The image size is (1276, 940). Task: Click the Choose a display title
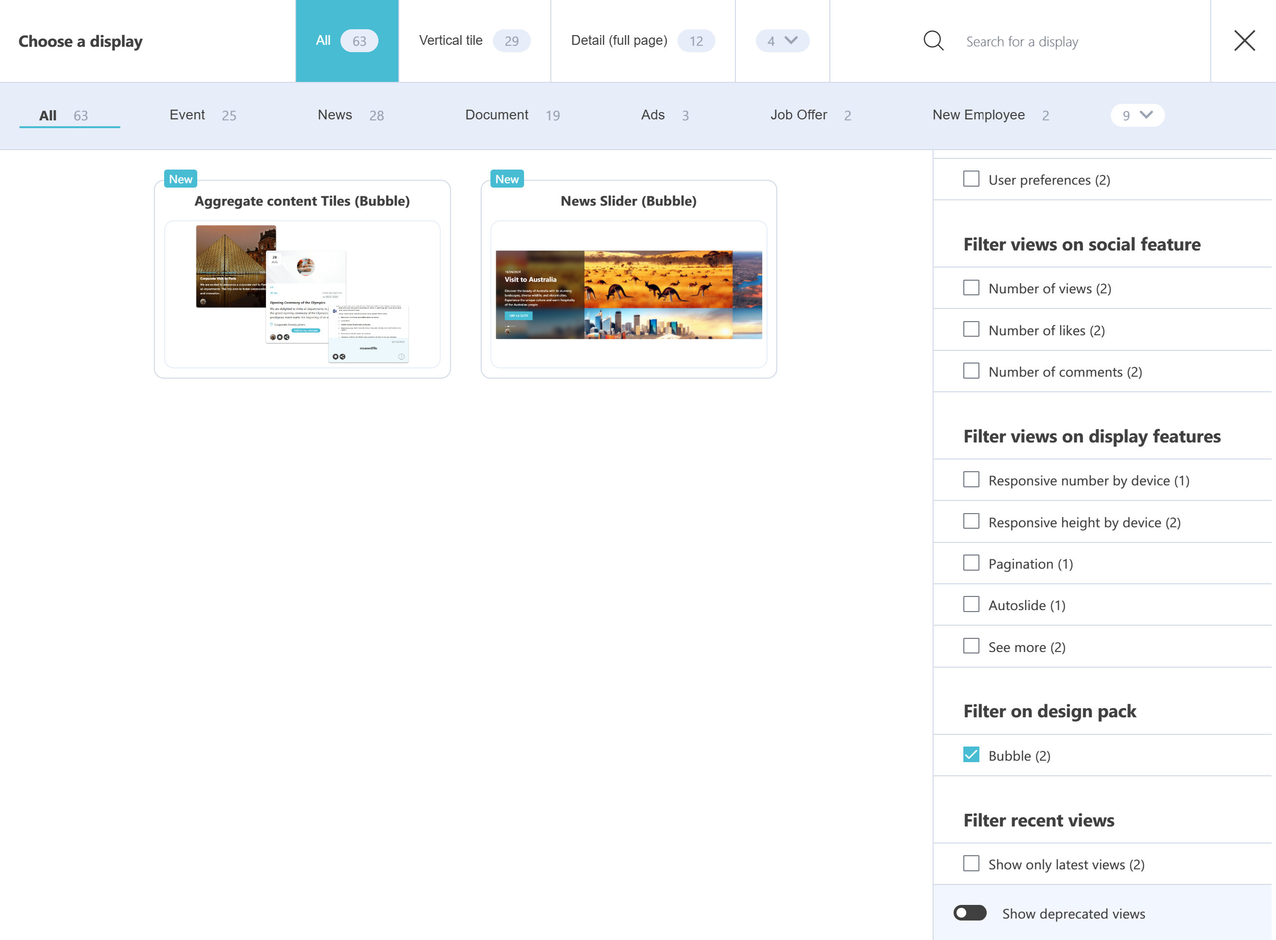tap(80, 41)
